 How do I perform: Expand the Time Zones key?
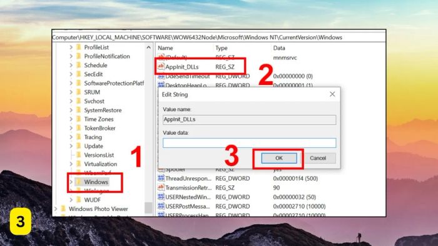[71, 119]
